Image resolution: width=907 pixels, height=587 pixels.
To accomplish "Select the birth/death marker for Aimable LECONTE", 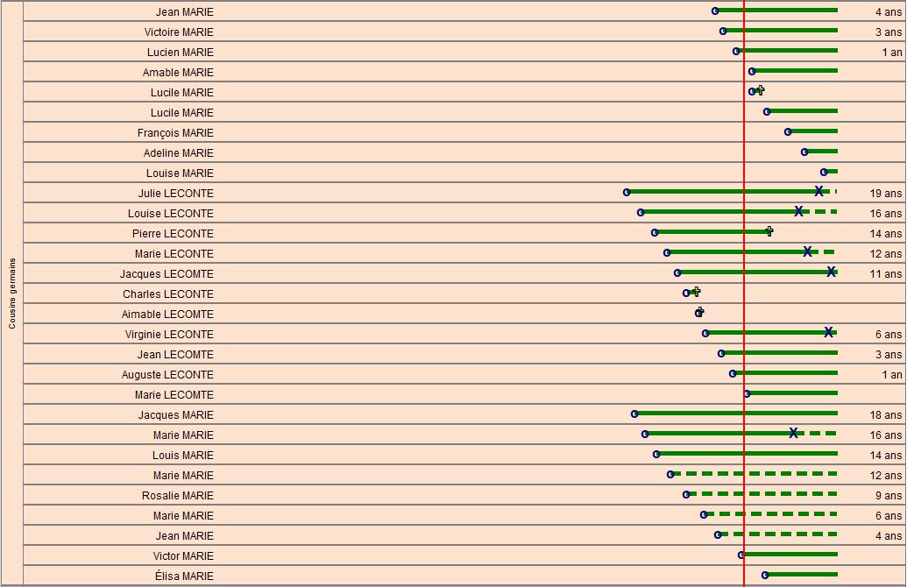I will coord(699,312).
